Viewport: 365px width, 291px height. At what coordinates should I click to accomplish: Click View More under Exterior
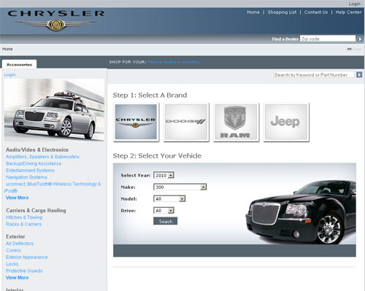coord(17,277)
